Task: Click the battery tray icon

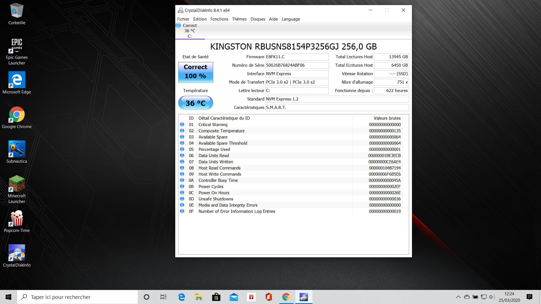Action: (475, 297)
